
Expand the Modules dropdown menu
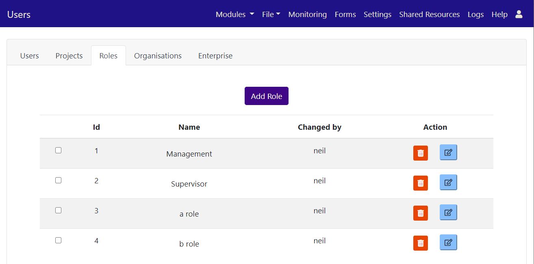pyautogui.click(x=234, y=14)
